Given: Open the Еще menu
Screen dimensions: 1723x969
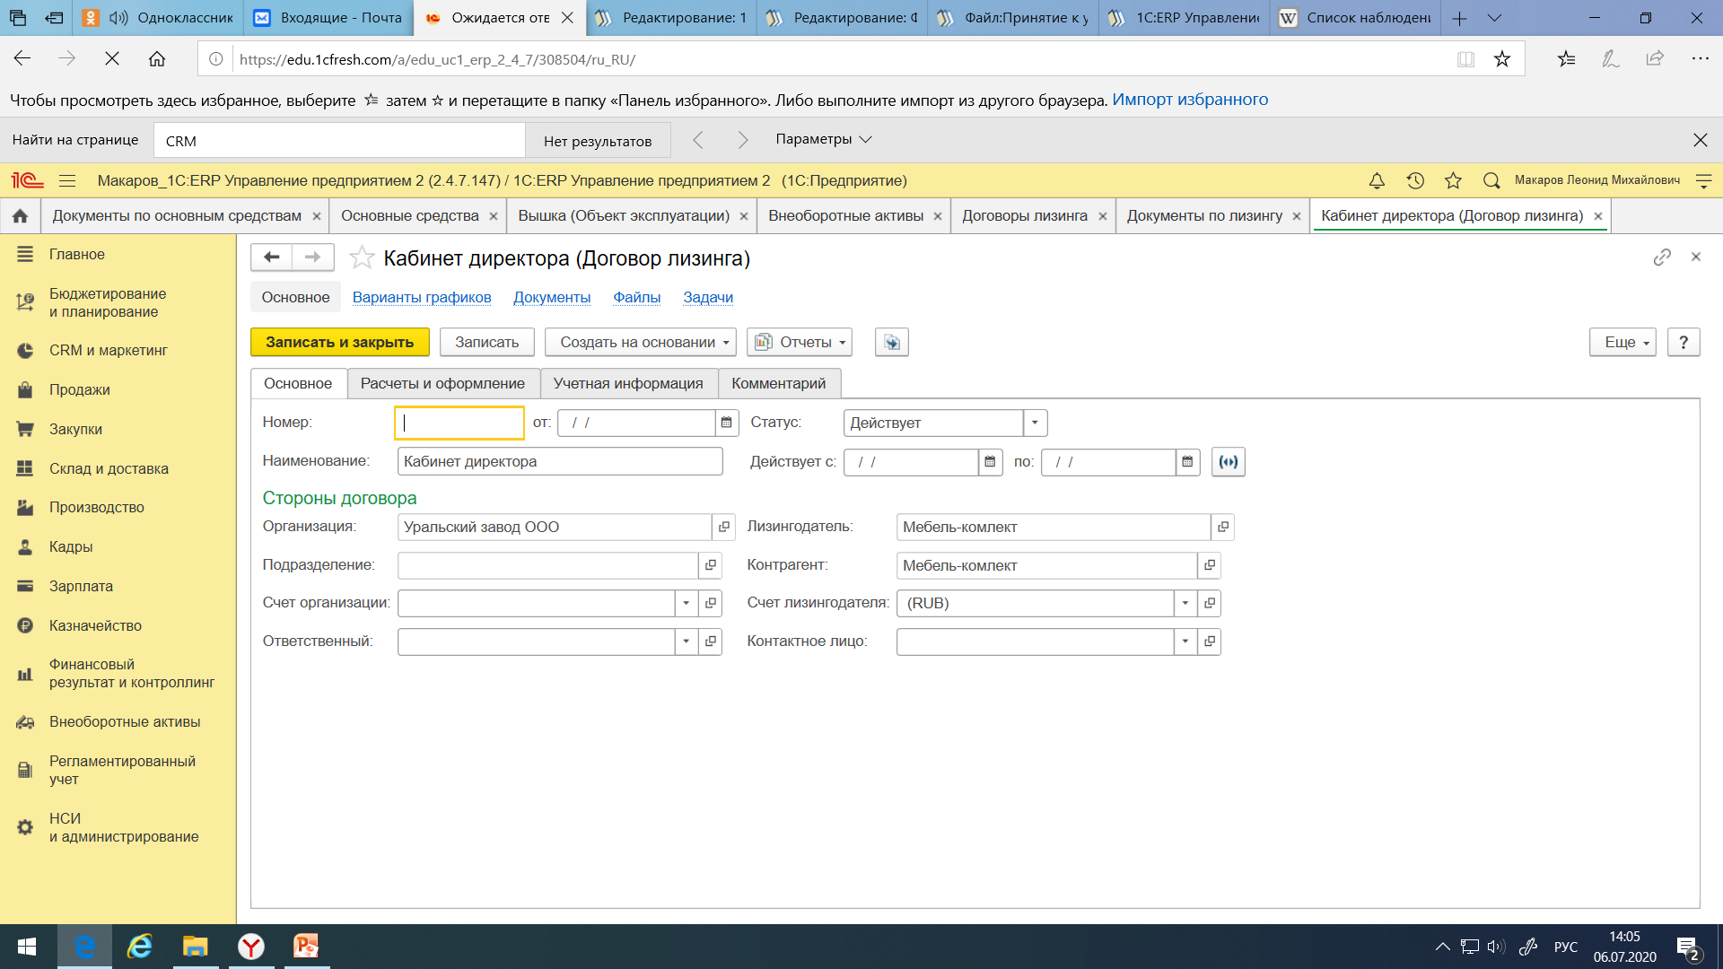Looking at the screenshot, I should coord(1622,342).
